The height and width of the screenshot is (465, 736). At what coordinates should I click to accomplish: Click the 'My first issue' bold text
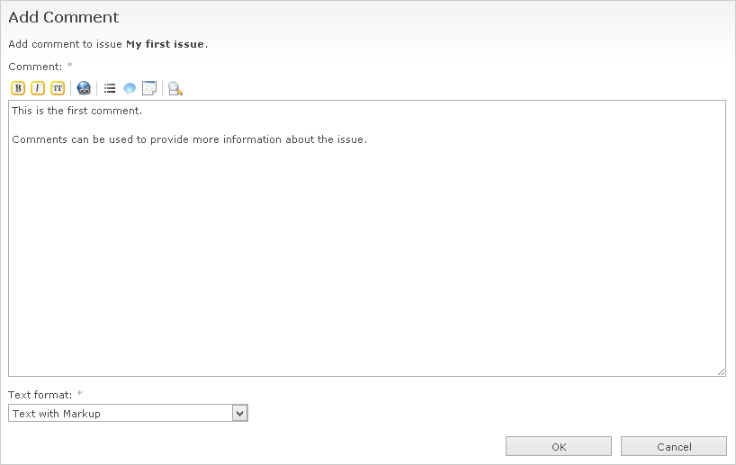point(166,43)
